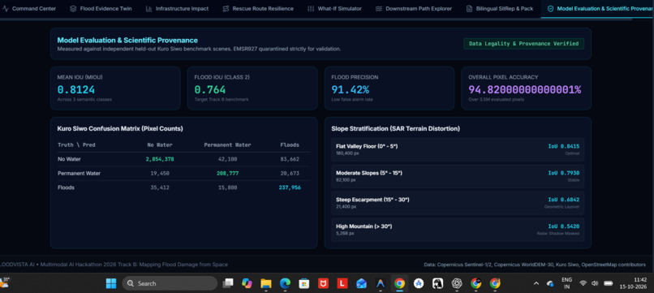This screenshot has height=293, width=654.
Task: Select the Moderate Slopes (5° - 15°) row
Action: [458, 176]
